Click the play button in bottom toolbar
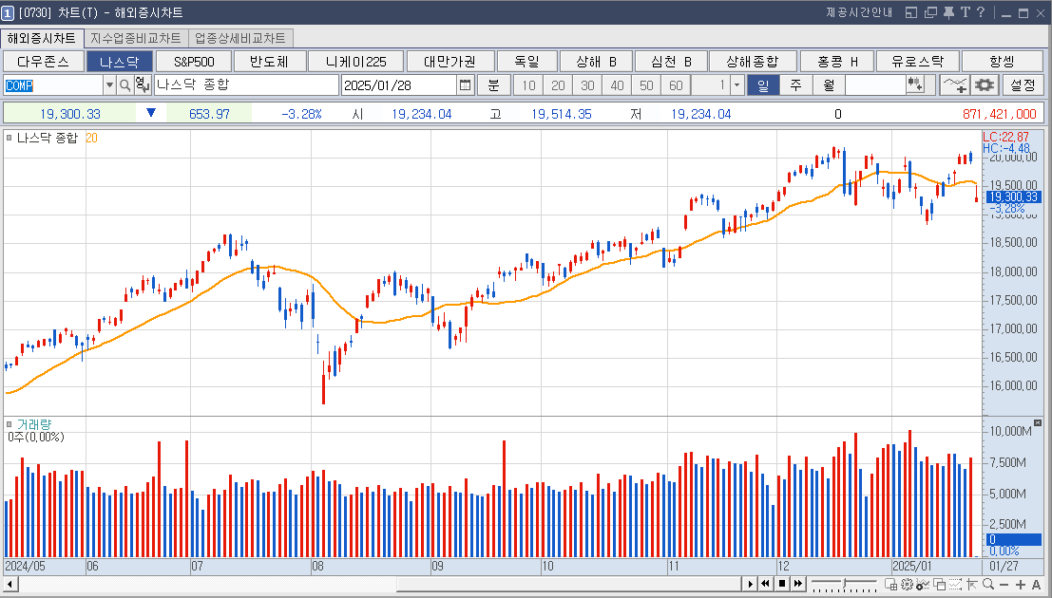 [750, 584]
